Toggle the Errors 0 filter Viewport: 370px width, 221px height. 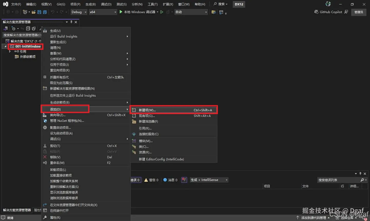[x=136, y=180]
